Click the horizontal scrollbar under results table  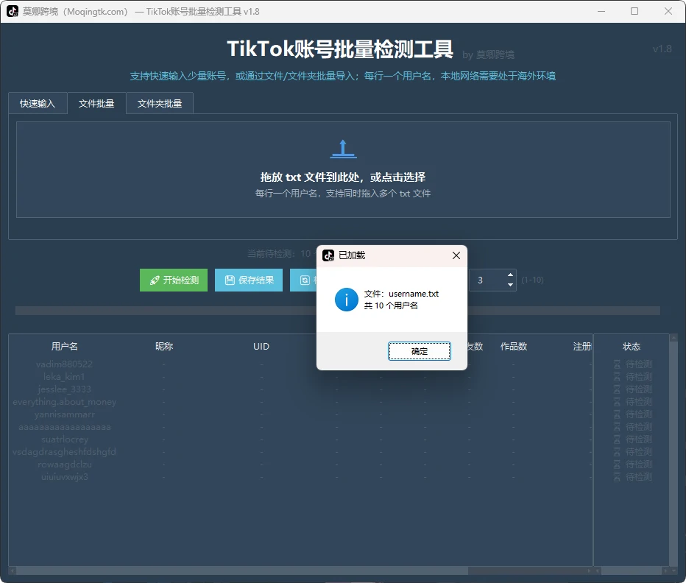click(x=300, y=570)
